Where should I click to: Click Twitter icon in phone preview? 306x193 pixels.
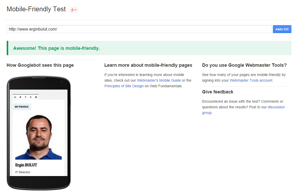pos(20,97)
